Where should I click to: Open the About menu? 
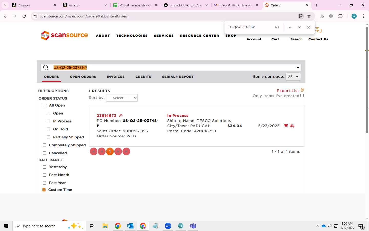[x=103, y=36]
